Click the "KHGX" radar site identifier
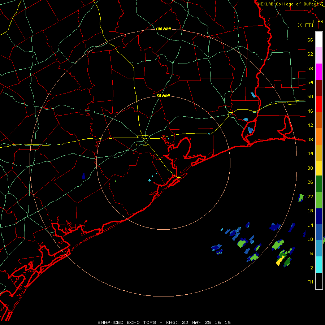The width and height of the screenshot is (325, 325). (173, 322)
